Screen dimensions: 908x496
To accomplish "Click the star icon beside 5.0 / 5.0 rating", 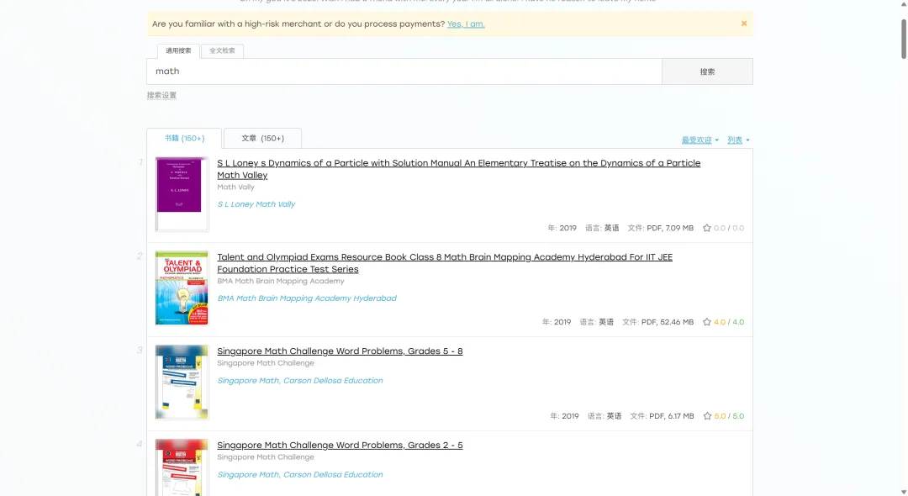I will click(x=707, y=415).
